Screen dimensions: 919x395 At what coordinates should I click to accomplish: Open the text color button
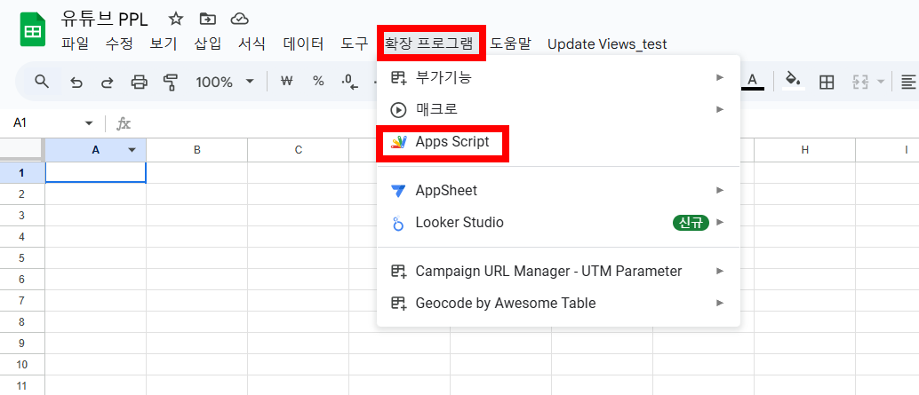click(753, 81)
